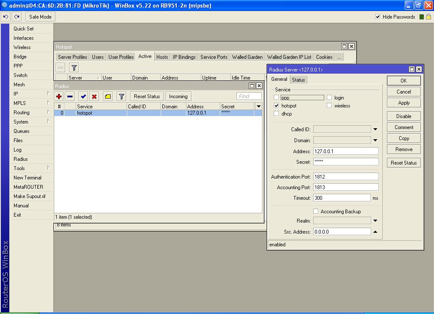Click the Src. Address up stepper arrow
434x314 pixels.
click(x=375, y=231)
